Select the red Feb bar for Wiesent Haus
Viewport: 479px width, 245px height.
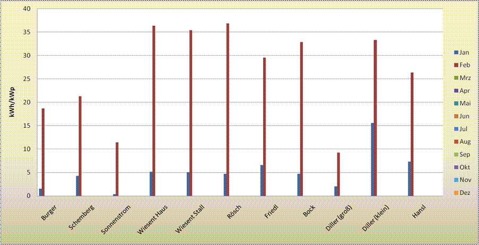(x=154, y=111)
